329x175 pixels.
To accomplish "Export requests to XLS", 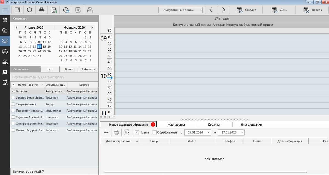I will (x=127, y=132).
